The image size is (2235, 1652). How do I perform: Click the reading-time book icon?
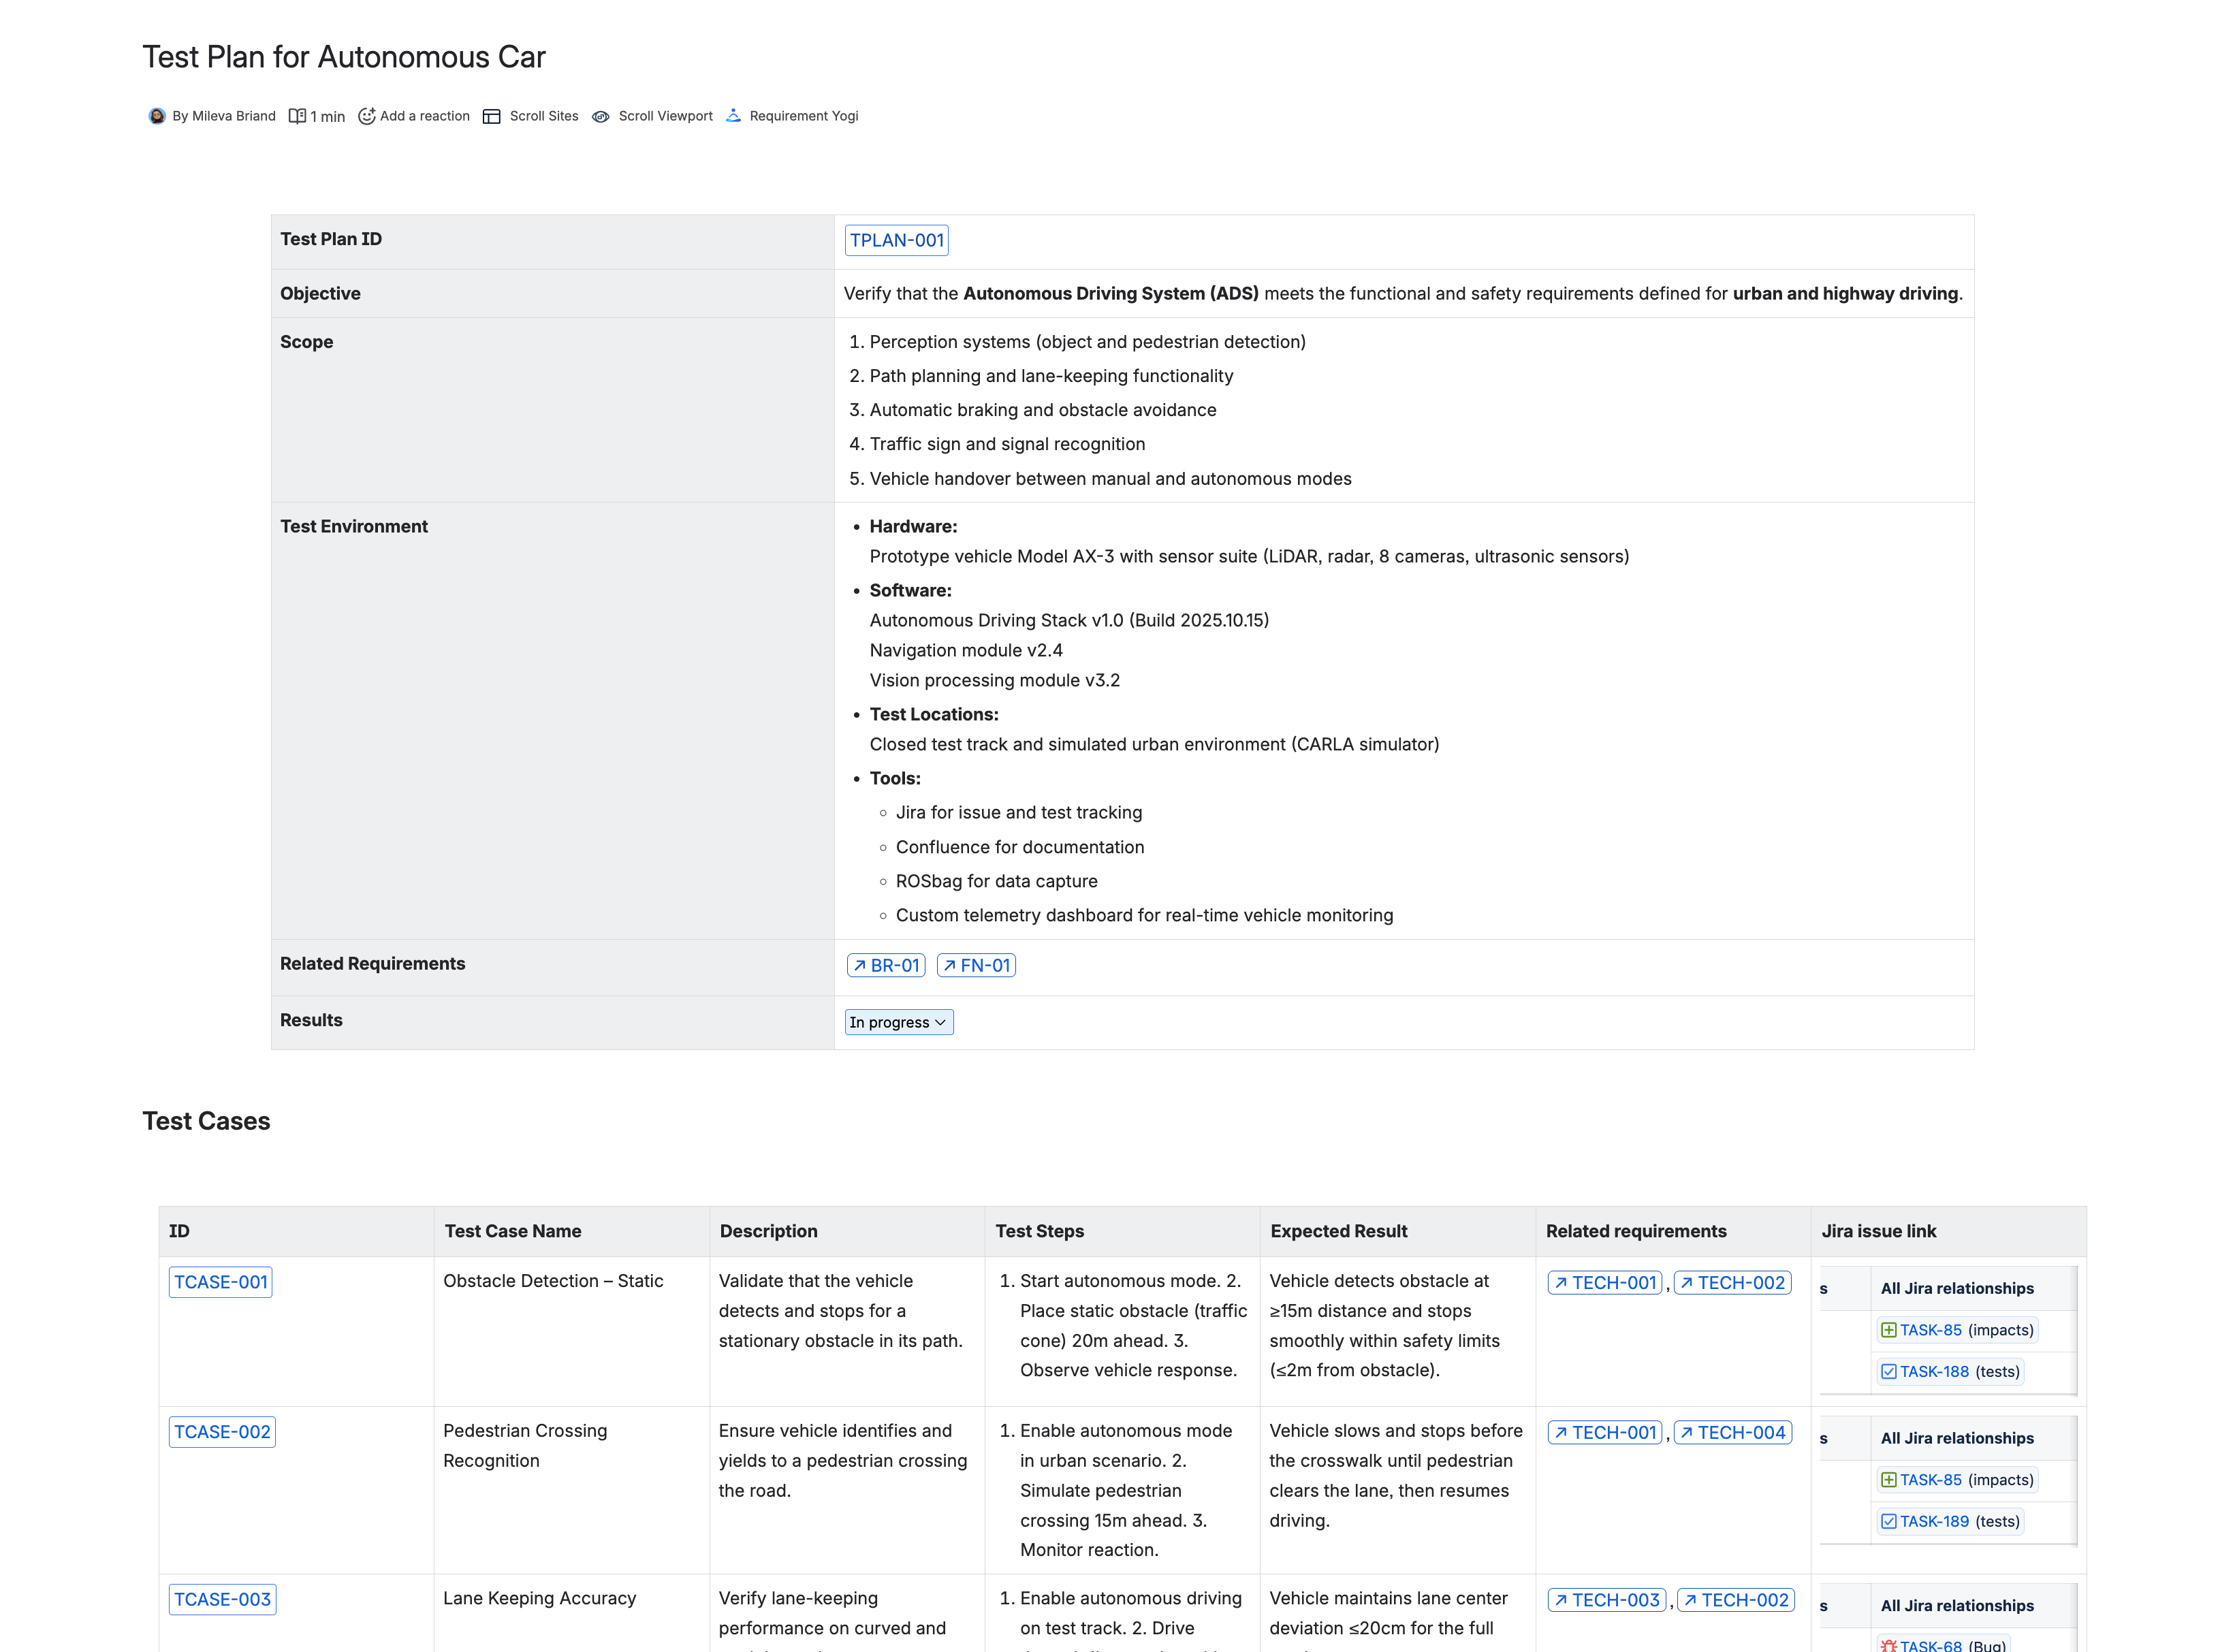(297, 116)
